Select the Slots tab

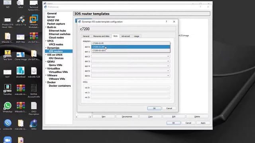pyautogui.click(x=115, y=36)
